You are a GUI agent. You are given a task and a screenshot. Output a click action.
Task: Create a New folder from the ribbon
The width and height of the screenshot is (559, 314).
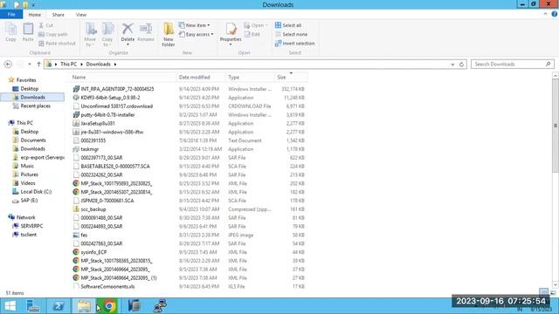coord(169,34)
